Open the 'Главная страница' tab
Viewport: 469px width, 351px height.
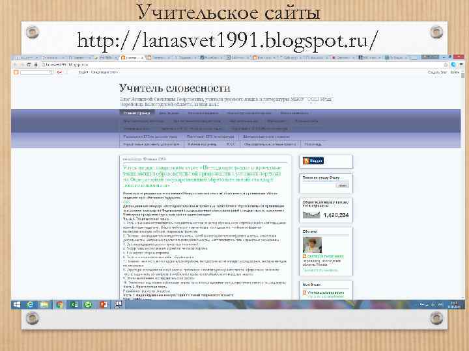click(137, 113)
